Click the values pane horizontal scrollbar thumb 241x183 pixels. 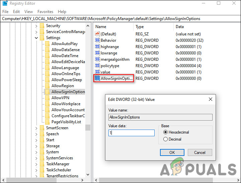(x=156, y=180)
